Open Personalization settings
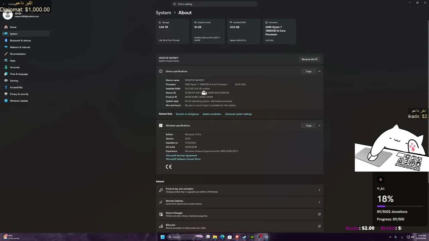Viewport: 429px width, 241px height. point(18,54)
